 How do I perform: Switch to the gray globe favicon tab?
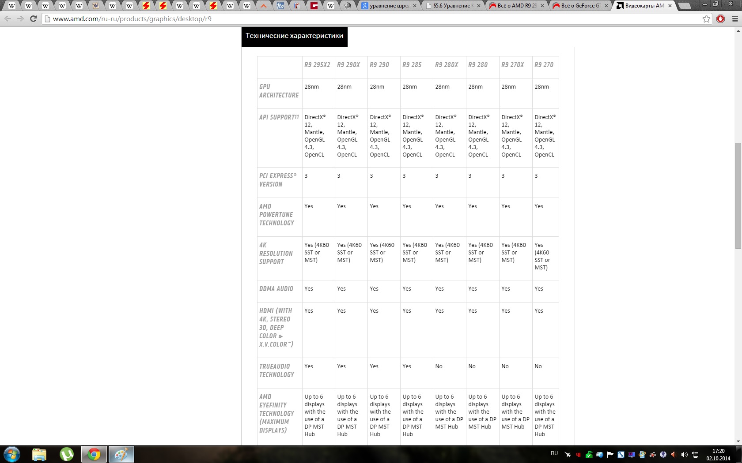[x=348, y=6]
